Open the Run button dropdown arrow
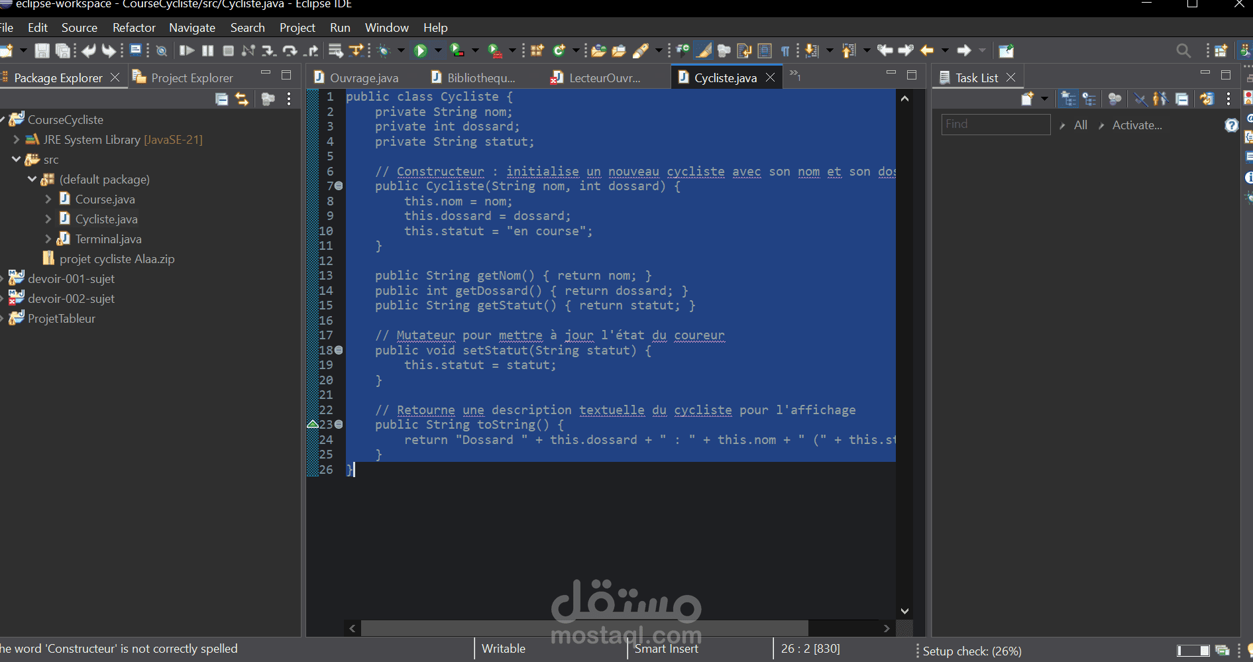Viewport: 1253px width, 662px height. [438, 50]
